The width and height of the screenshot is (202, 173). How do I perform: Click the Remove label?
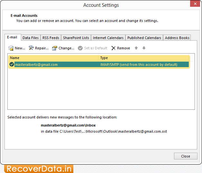(124, 48)
